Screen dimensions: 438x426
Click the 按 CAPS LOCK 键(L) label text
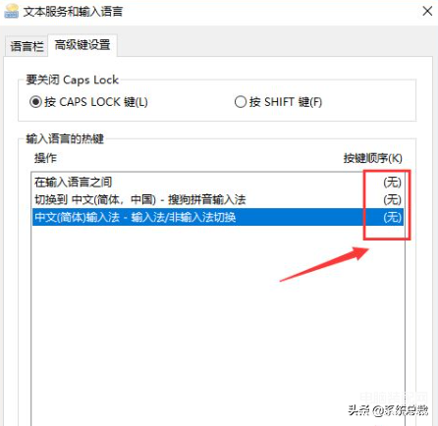click(96, 102)
